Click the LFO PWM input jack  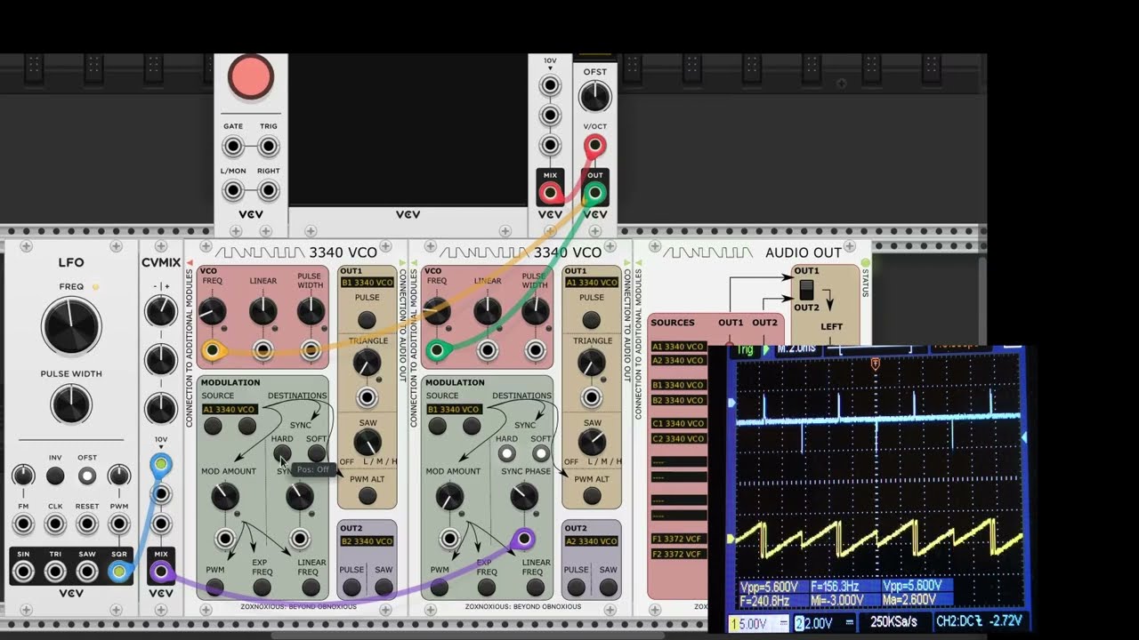point(119,524)
